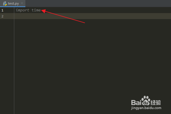Click the du text inside the paw logo
The image size is (171, 114).
click(146, 103)
